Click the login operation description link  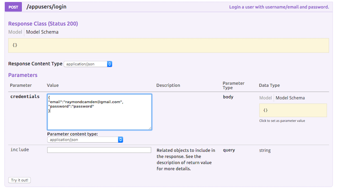coord(279,7)
